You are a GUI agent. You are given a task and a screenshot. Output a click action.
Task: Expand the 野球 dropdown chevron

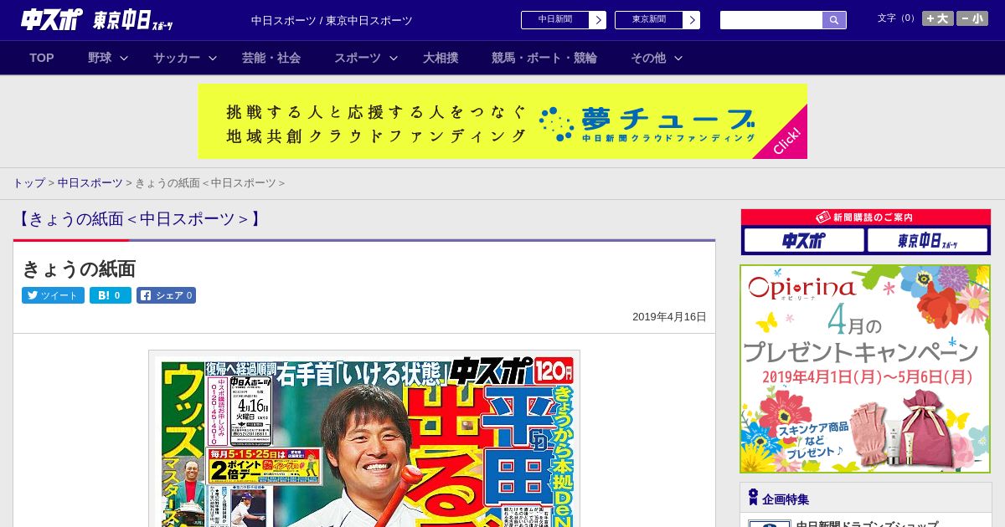point(124,58)
